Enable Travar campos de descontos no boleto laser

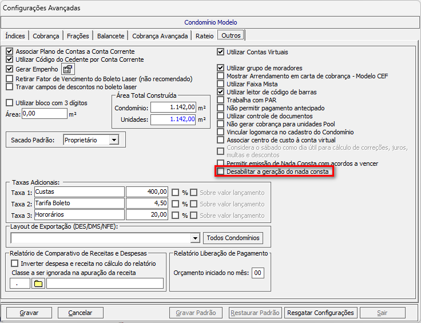9,87
